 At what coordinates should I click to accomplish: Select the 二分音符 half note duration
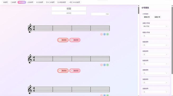[x=13, y=2]
